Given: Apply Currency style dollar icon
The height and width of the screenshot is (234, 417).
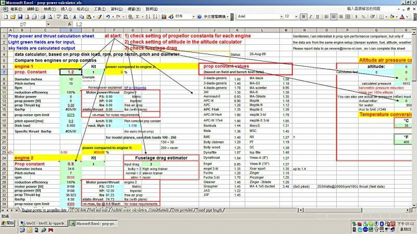Looking at the screenshot, I should [357, 17].
